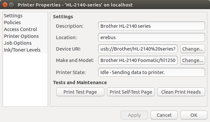The image size is (210, 122).
Task: Click the grey title bar button next to the close button
Action: pos(11,5)
